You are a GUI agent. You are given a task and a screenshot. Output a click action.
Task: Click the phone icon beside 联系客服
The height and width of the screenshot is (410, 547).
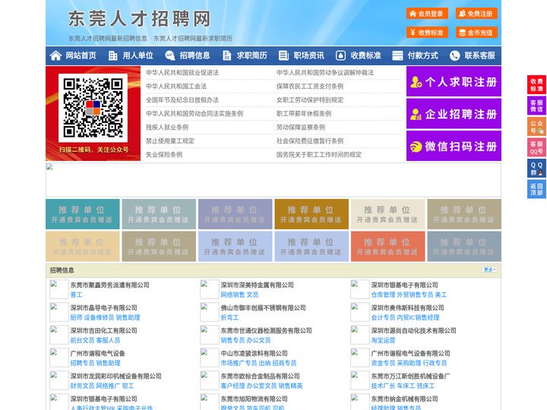pyautogui.click(x=454, y=55)
